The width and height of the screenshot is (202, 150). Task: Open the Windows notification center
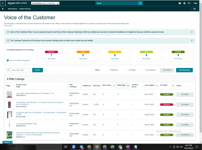click(197, 147)
